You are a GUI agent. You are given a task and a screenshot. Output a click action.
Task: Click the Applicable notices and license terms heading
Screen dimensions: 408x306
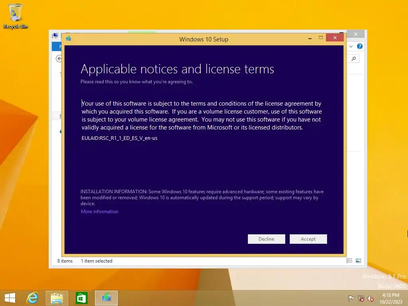click(177, 69)
